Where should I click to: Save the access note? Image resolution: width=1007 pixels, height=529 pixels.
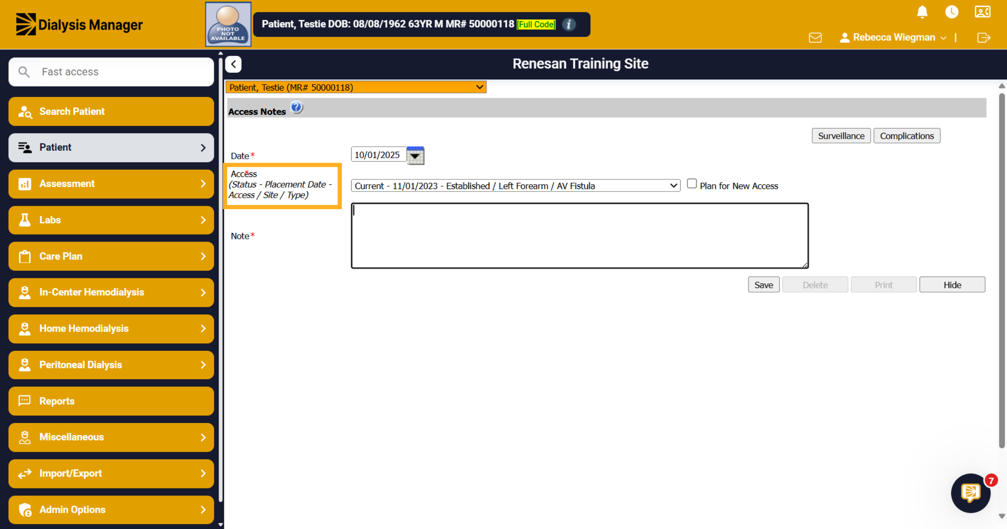[764, 285]
